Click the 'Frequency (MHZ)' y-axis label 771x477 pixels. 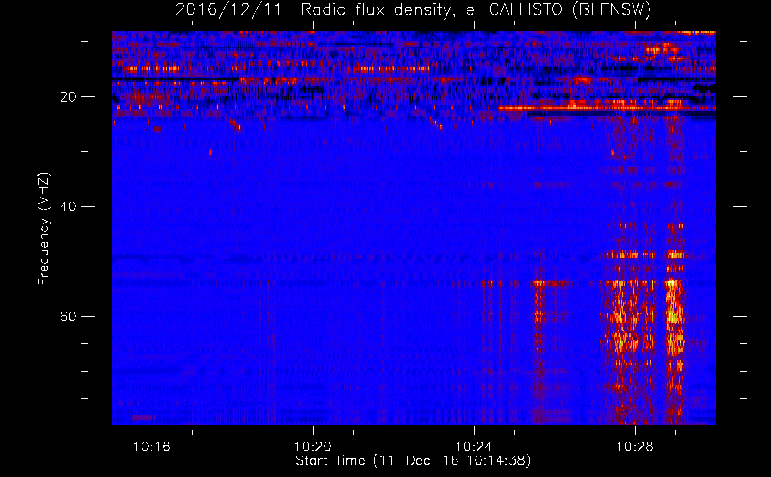[44, 229]
